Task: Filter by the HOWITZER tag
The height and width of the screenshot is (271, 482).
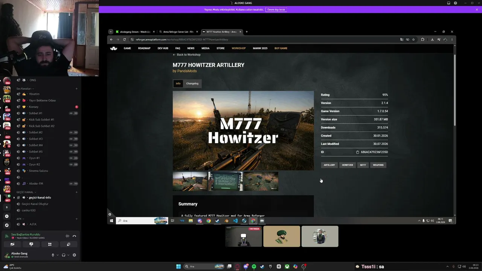Action: click(x=348, y=165)
